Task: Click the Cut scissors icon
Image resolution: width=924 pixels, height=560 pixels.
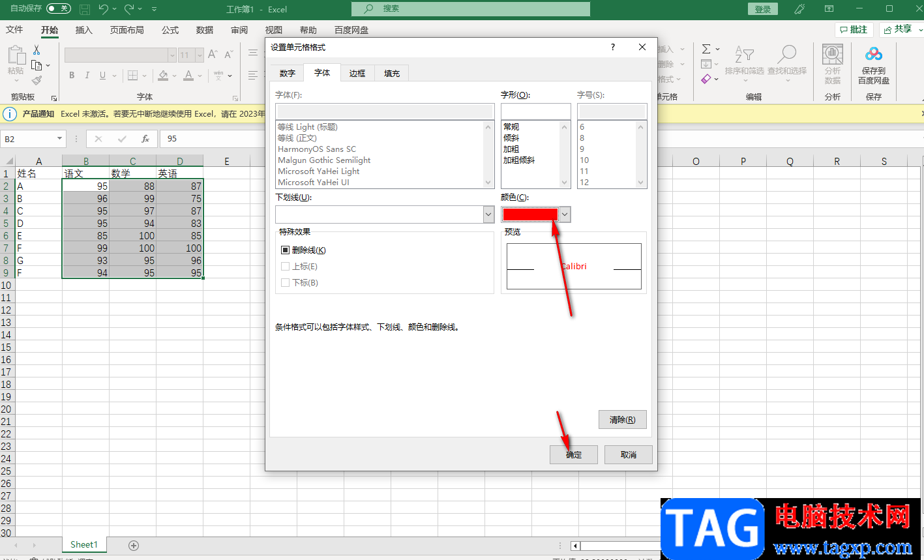Action: coord(37,50)
